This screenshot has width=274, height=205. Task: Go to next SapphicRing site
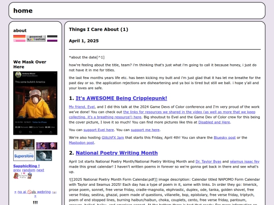(40, 170)
